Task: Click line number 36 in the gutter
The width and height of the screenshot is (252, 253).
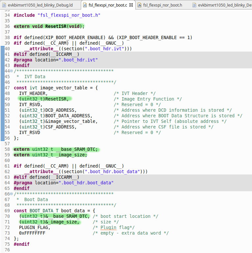Action: (x=7, y=26)
